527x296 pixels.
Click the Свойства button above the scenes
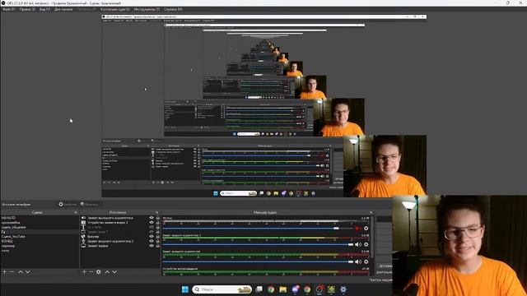[68, 204]
